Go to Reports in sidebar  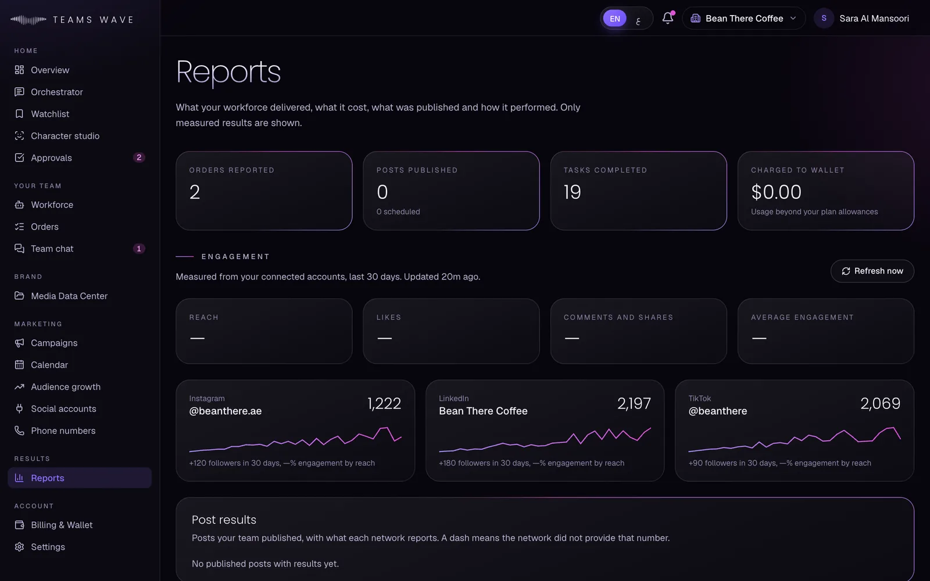(80, 478)
